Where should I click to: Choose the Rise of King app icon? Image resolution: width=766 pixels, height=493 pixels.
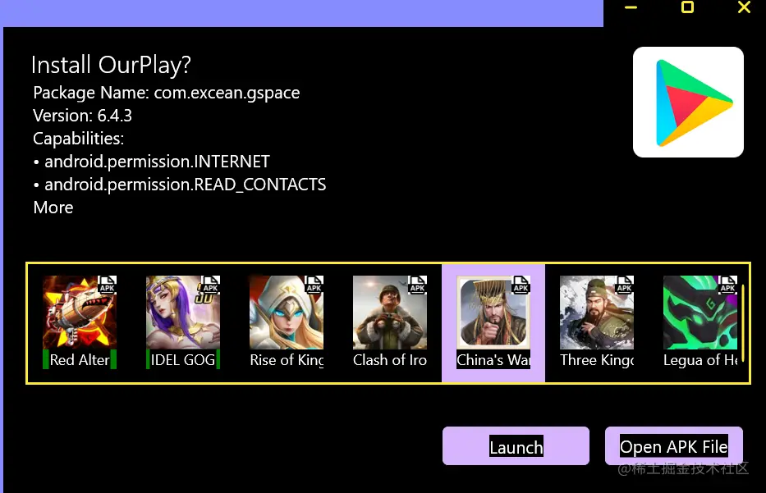click(x=287, y=313)
